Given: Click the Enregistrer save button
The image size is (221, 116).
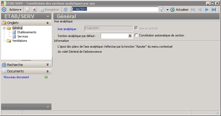Looking at the screenshot, I should tap(49, 10).
